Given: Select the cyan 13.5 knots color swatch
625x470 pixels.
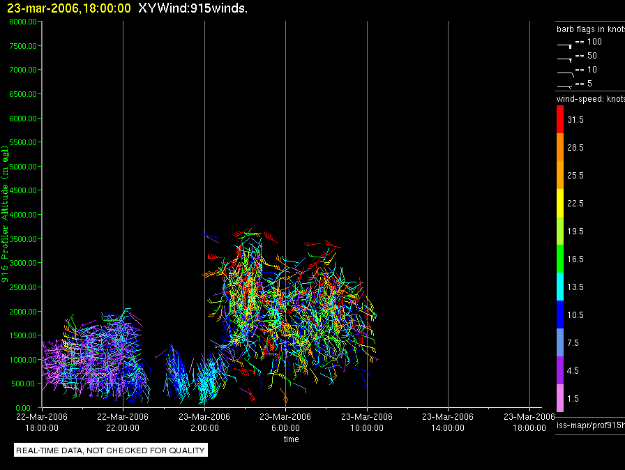Looking at the screenshot, I should [560, 287].
